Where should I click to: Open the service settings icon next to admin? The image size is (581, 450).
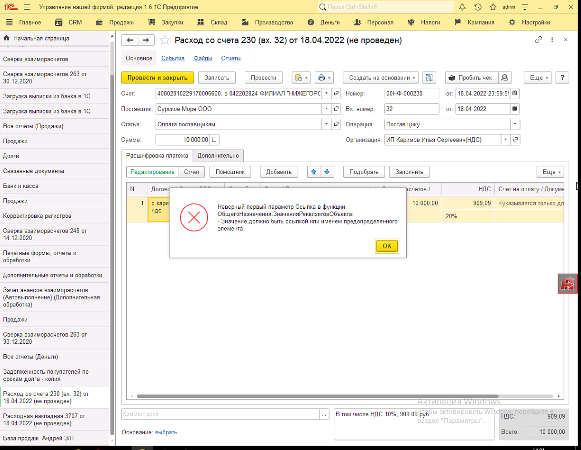pyautogui.click(x=525, y=7)
